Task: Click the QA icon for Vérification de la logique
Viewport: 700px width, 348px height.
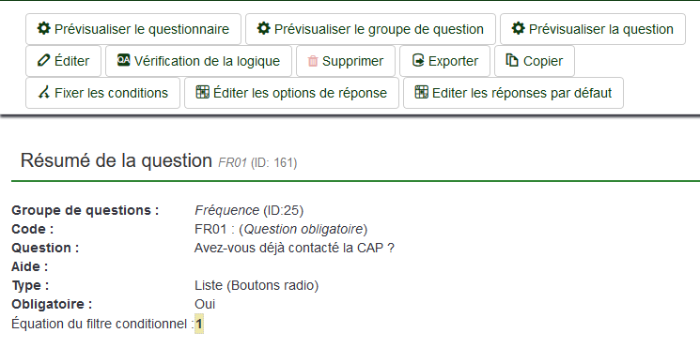Action: pos(124,60)
